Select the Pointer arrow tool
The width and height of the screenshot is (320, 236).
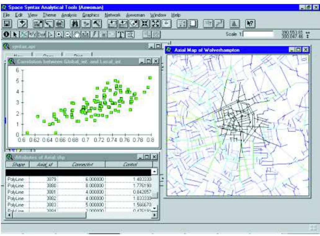click(x=15, y=34)
